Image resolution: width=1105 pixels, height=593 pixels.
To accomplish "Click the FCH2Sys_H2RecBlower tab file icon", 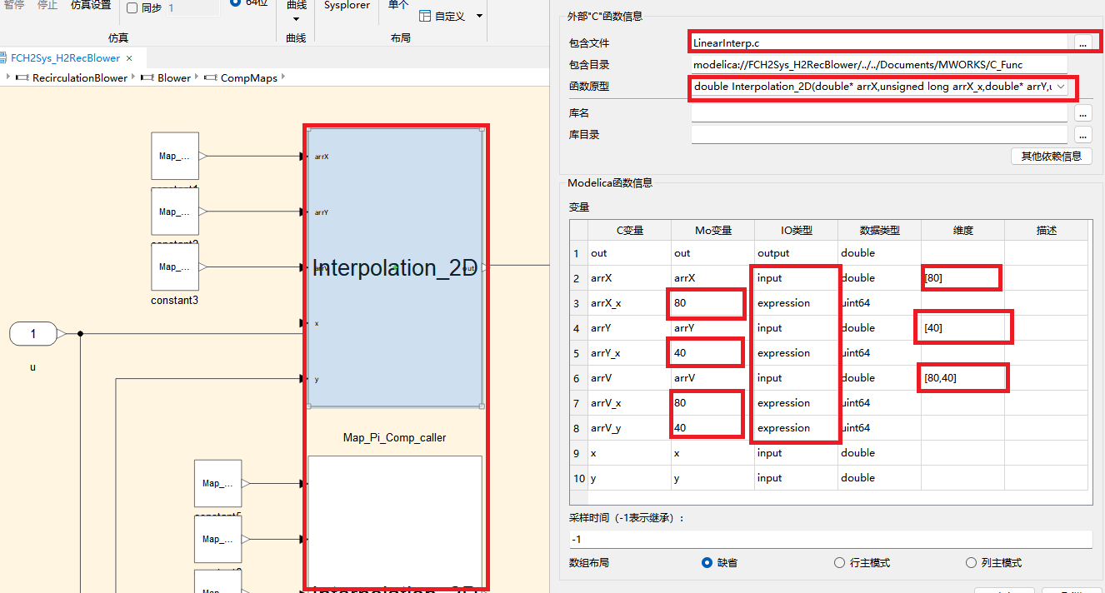I will [x=4, y=58].
